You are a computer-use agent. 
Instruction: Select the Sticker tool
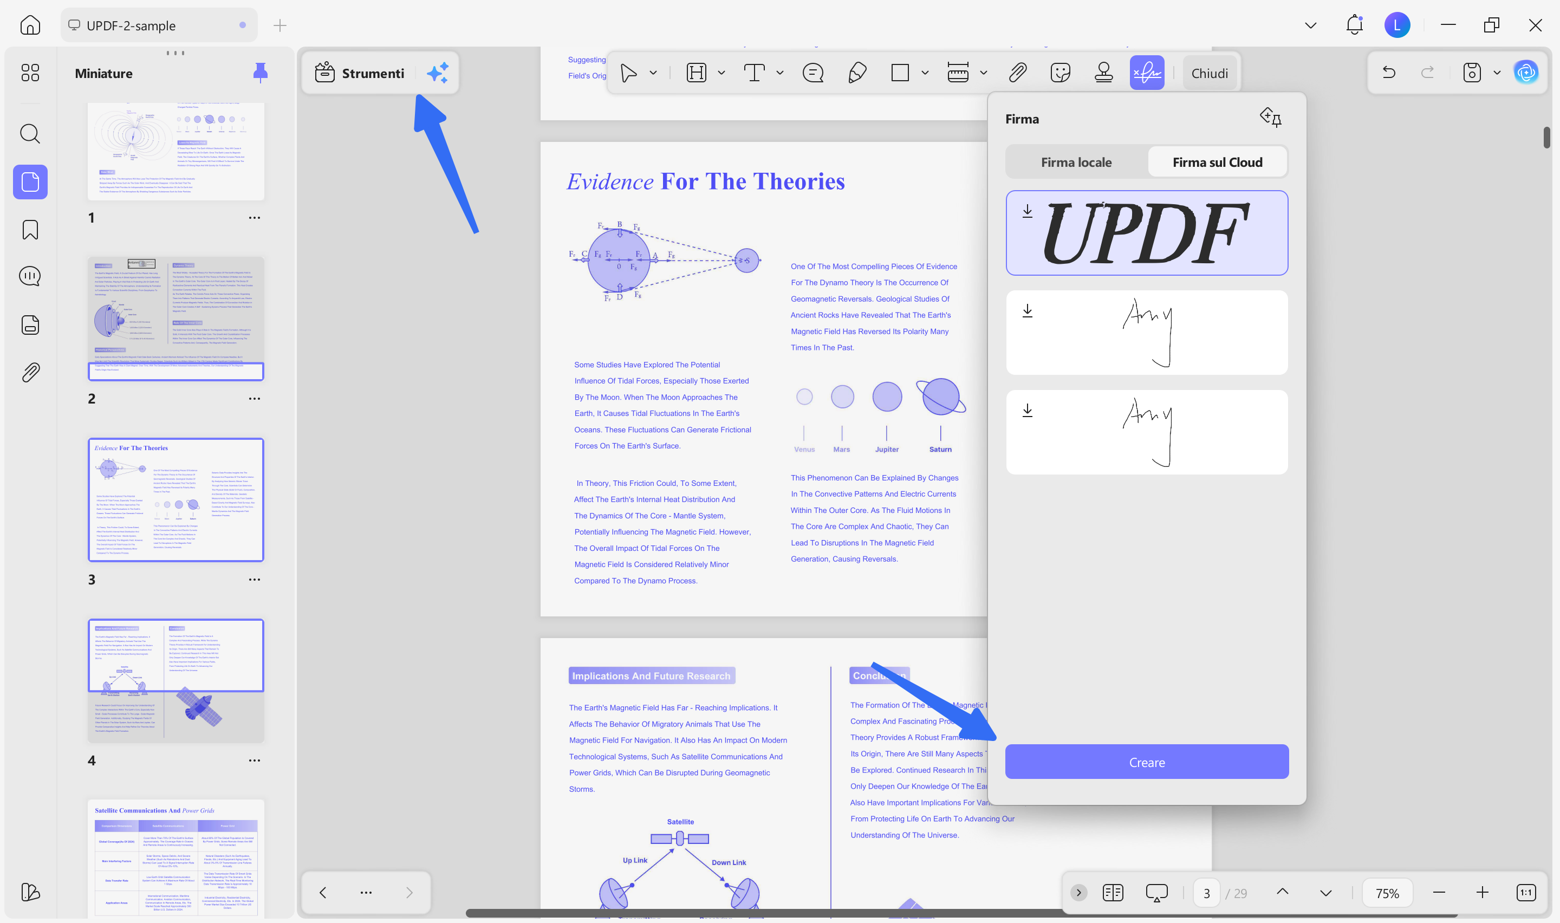[1060, 73]
